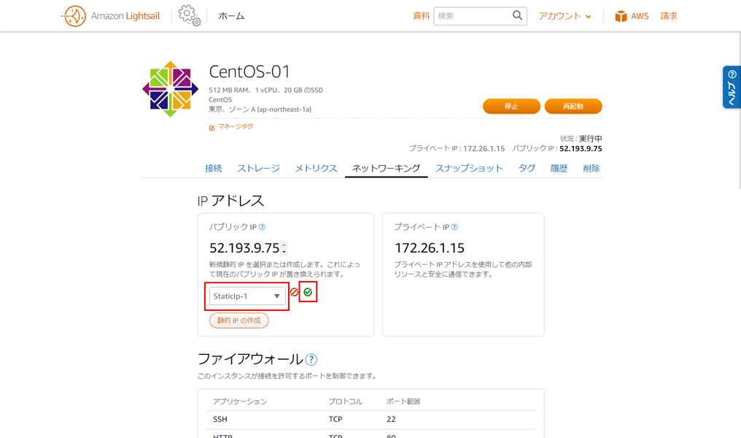Click the プロトコル column header
This screenshot has width=741, height=438.
(346, 401)
